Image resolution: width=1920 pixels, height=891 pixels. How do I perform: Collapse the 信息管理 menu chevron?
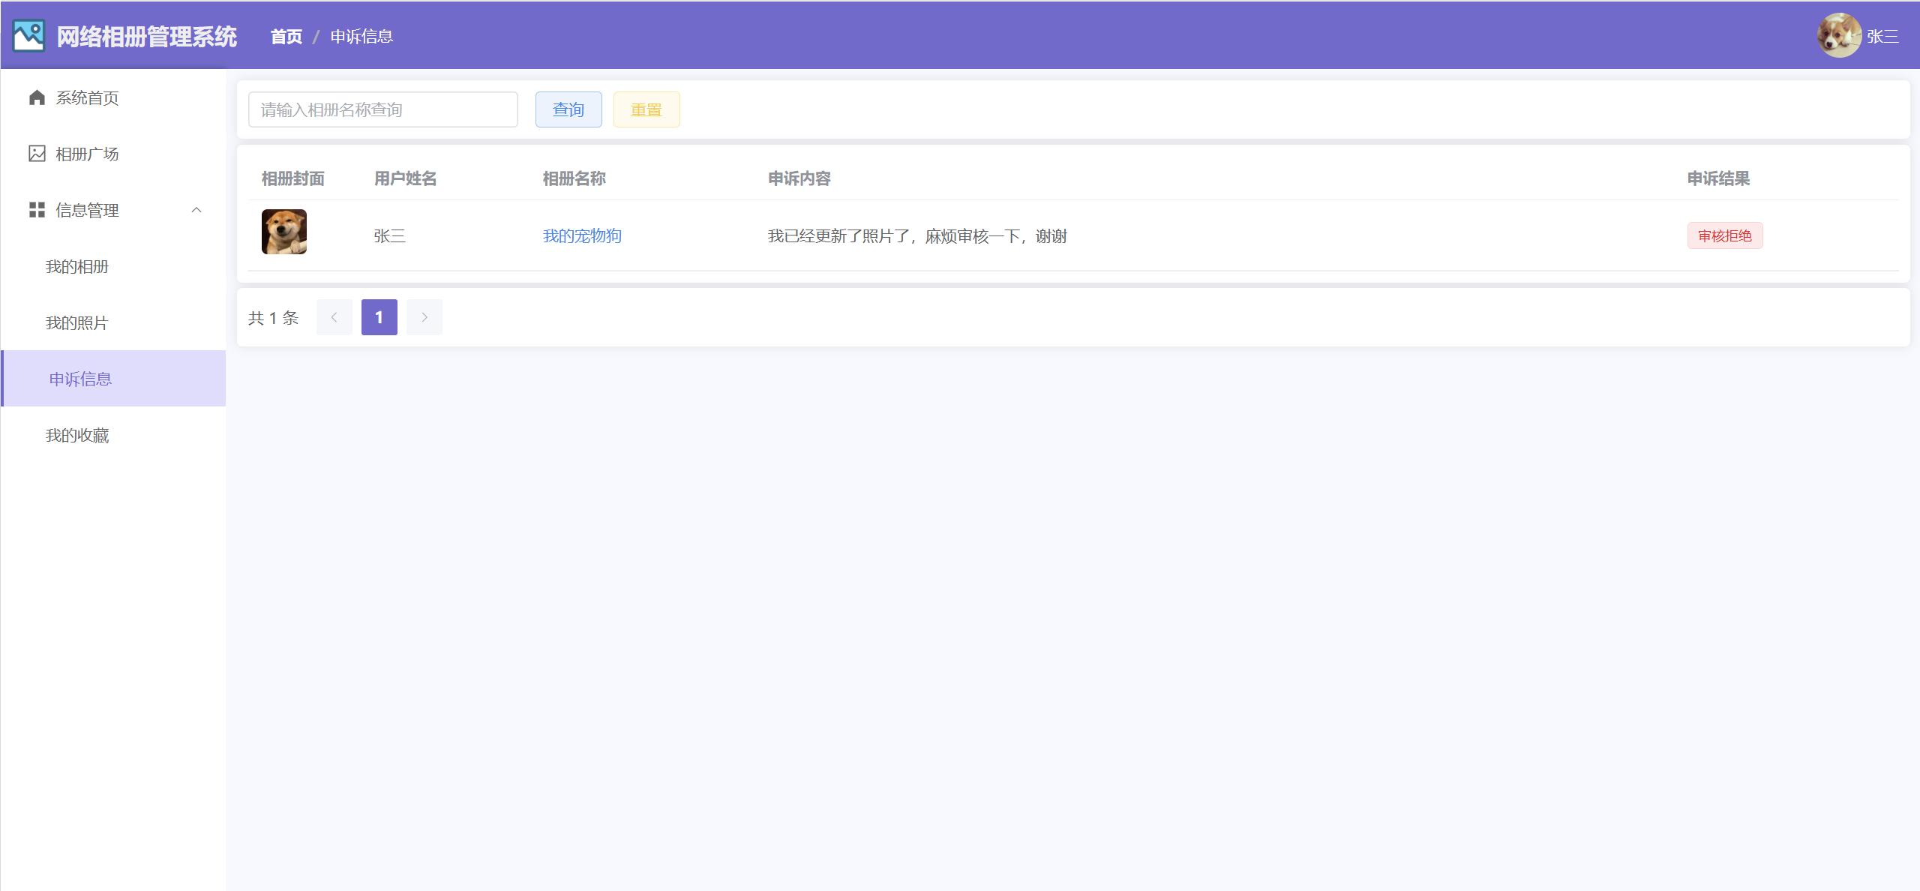click(196, 210)
